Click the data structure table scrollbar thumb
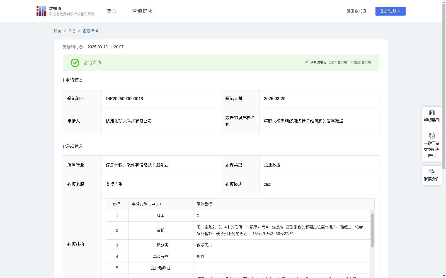The image size is (446, 278). coord(372,230)
